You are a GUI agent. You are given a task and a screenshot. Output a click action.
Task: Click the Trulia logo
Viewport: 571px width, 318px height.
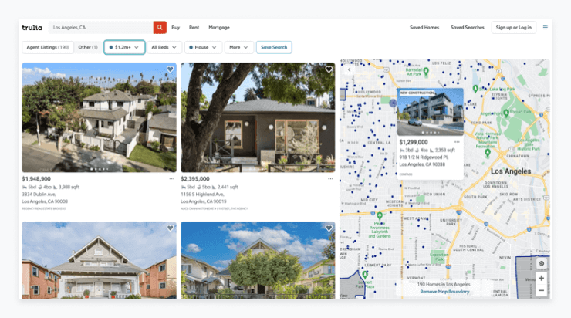[32, 27]
